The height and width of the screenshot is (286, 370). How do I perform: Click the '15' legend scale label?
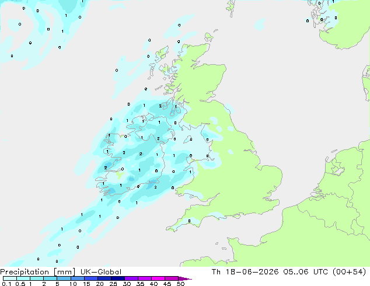86,284
